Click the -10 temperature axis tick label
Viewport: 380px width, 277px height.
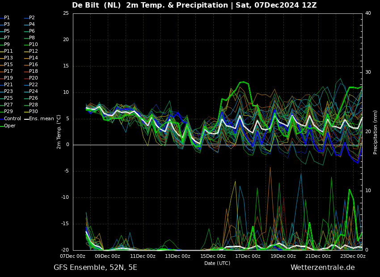click(x=65, y=197)
